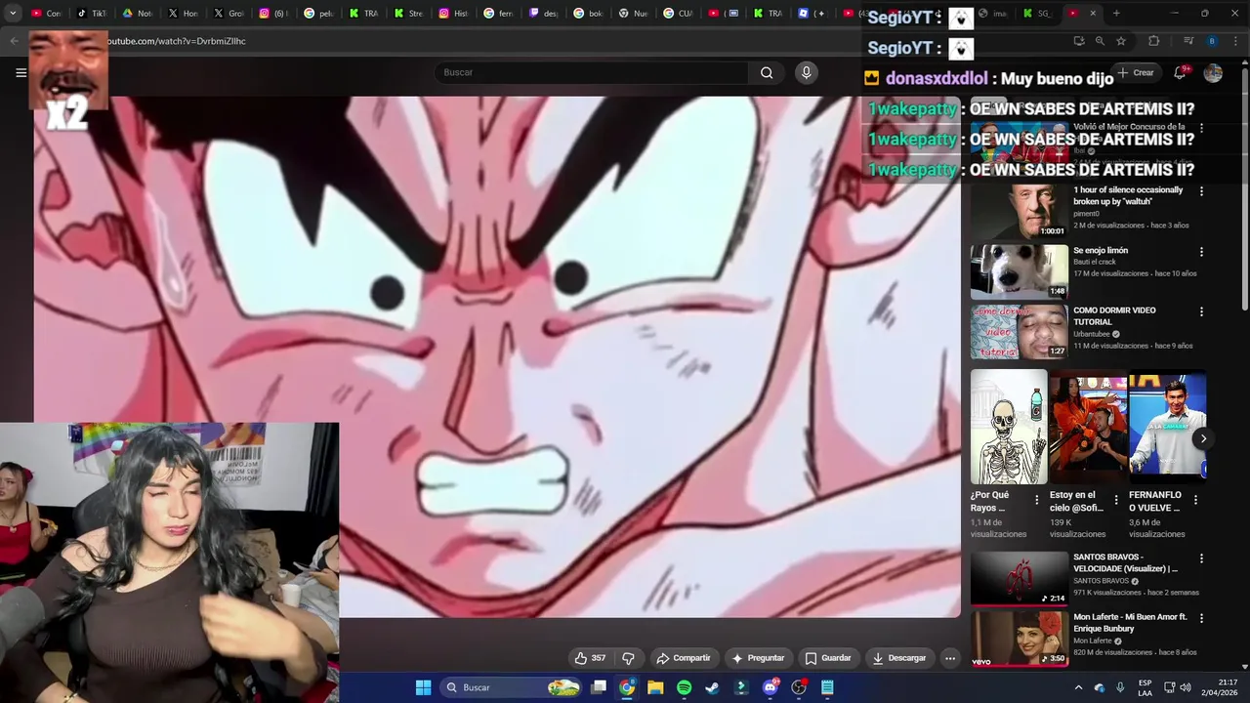The height and width of the screenshot is (703, 1250).
Task: Like the video showing 357 likes
Action: tap(590, 658)
